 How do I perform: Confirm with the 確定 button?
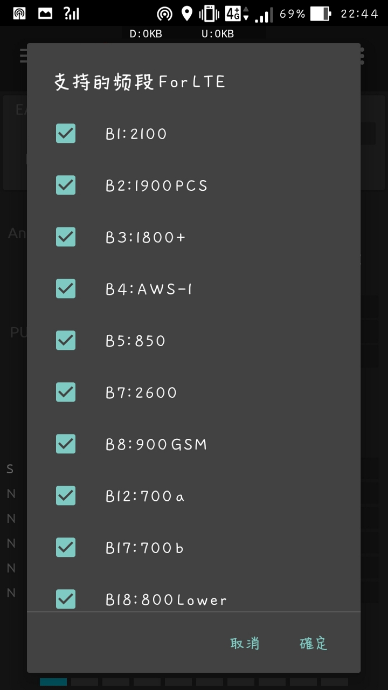(314, 643)
